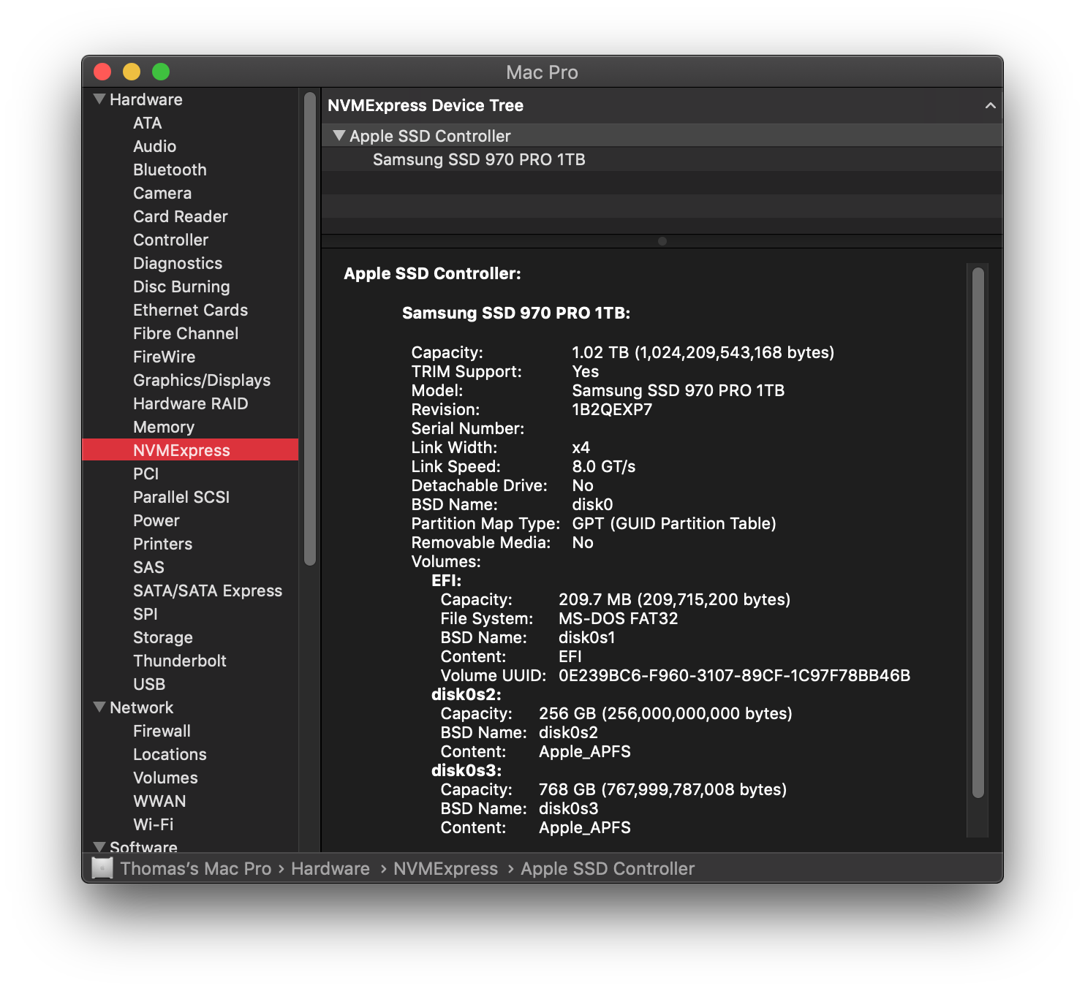Select ATA in the sidebar

(148, 123)
